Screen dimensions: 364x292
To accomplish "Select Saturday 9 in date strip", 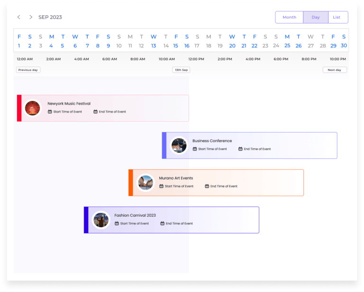I will [109, 41].
